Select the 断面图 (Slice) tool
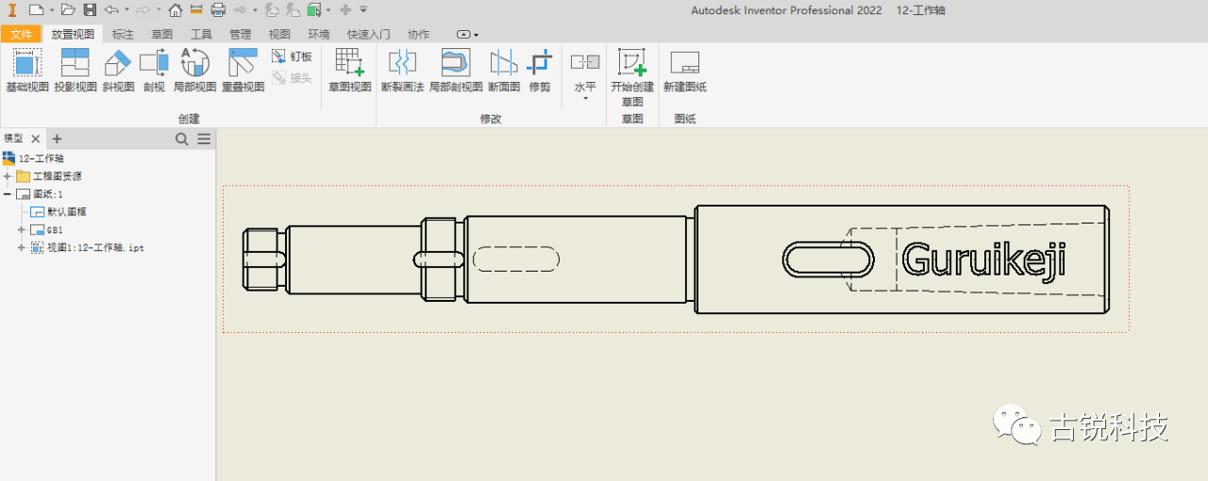This screenshot has width=1208, height=481. pos(504,71)
